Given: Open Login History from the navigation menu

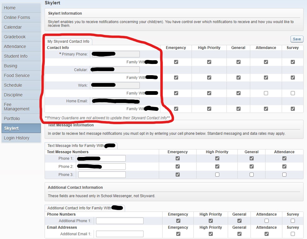Looking at the screenshot, I should click(21, 138).
